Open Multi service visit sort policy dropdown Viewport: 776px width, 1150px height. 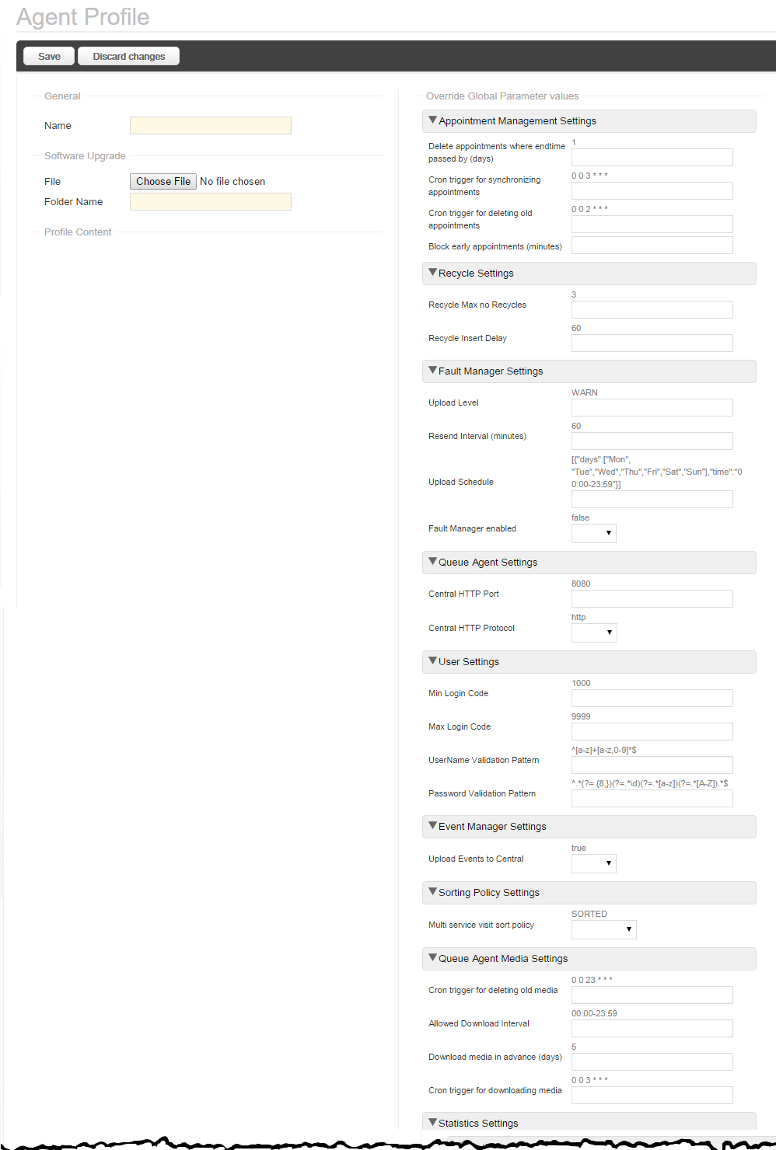point(604,929)
